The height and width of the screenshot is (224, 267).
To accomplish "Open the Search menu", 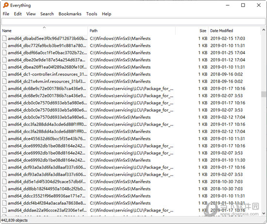I will [x=47, y=14].
